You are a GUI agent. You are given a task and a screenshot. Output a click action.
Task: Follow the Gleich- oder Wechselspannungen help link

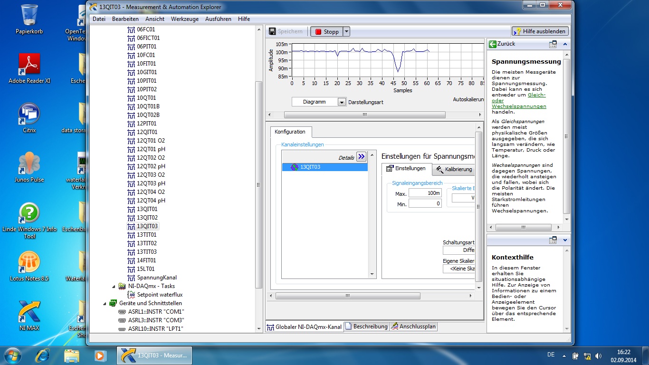click(x=519, y=101)
